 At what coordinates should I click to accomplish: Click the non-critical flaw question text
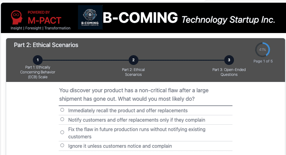point(134,95)
